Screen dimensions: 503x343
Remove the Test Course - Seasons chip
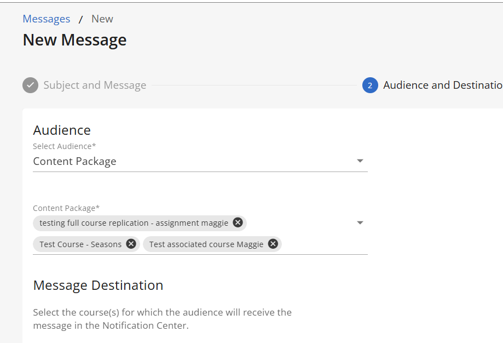(131, 244)
